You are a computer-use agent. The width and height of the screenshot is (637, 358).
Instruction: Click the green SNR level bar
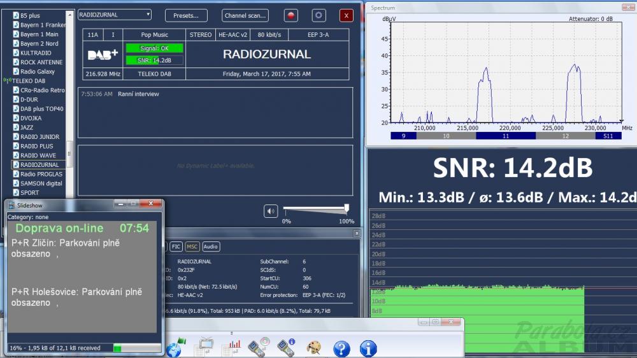(154, 61)
